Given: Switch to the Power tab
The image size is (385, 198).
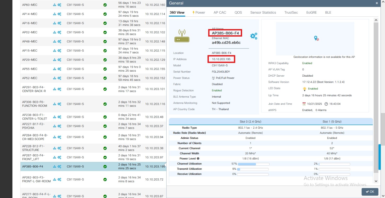Looking at the screenshot, I should click(199, 13).
